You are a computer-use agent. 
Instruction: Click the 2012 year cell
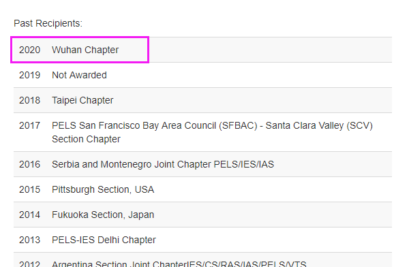point(29,264)
